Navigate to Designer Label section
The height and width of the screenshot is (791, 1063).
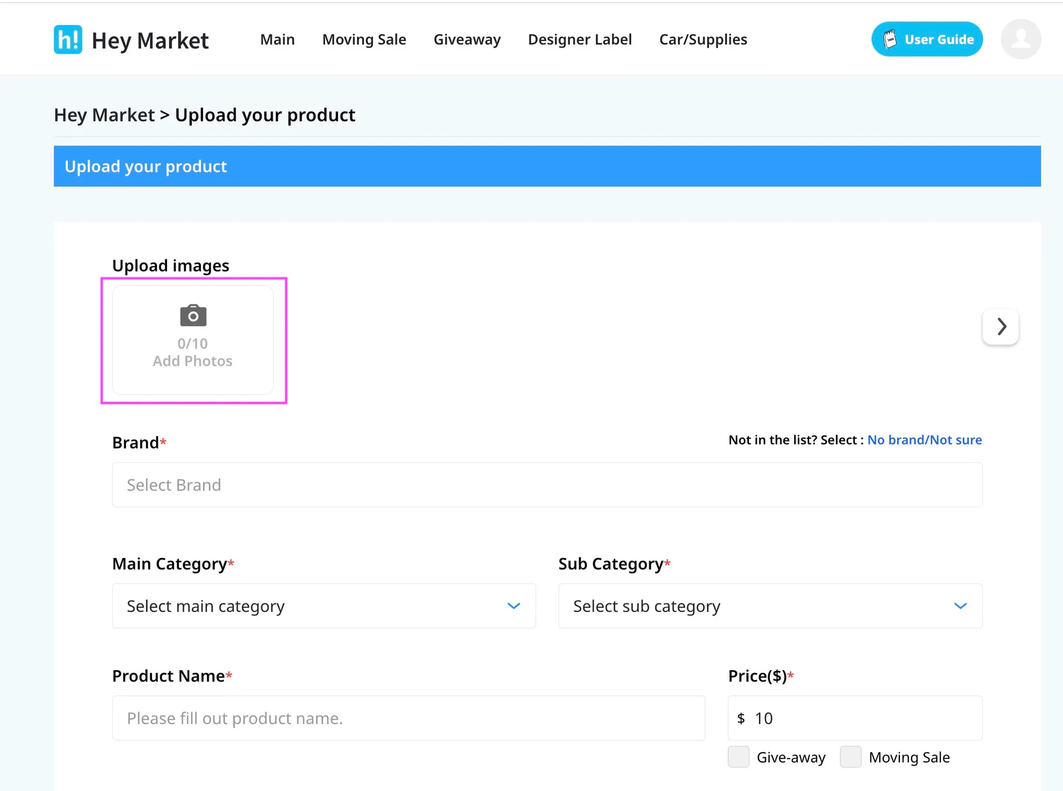[580, 39]
